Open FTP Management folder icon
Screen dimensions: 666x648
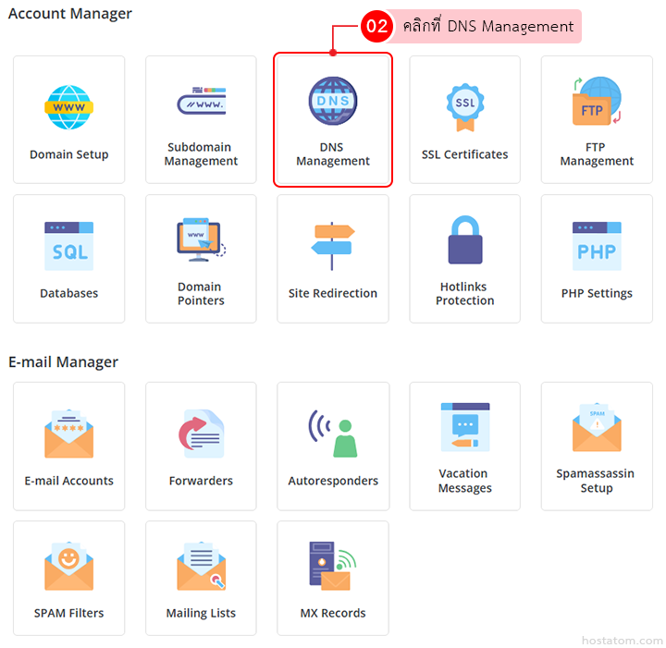click(597, 103)
